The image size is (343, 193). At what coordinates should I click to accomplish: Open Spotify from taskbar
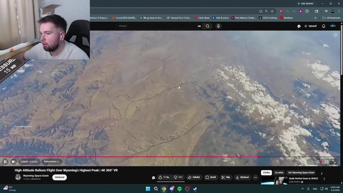[x=180, y=189]
